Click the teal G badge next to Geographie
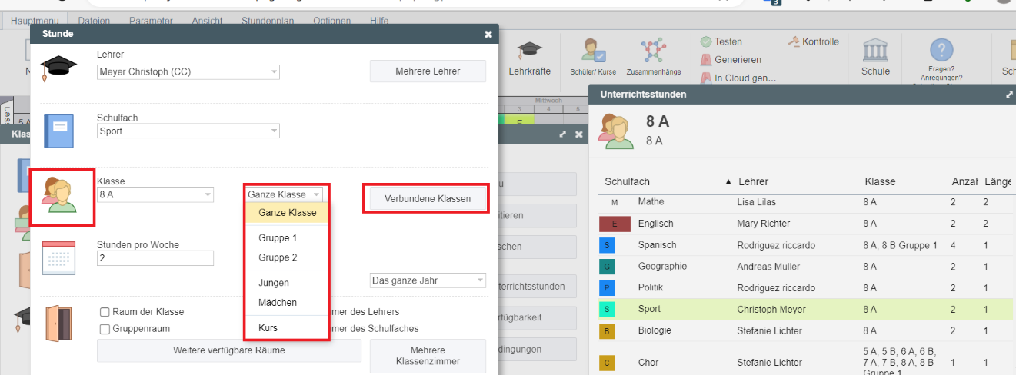This screenshot has height=375, width=1016. pyautogui.click(x=608, y=267)
